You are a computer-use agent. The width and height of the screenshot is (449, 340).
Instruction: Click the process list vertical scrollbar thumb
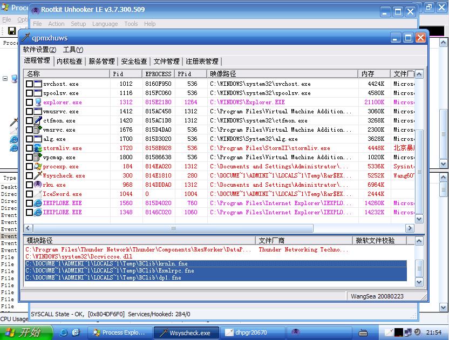pyautogui.click(x=419, y=171)
